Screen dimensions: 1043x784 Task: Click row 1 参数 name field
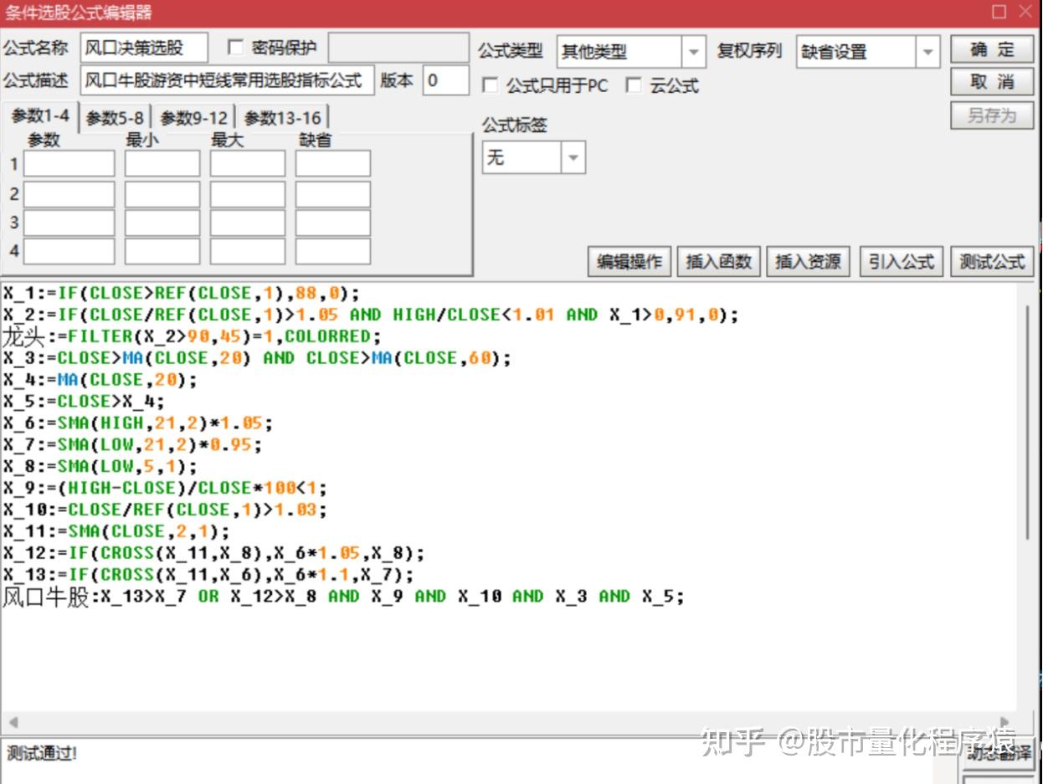pyautogui.click(x=69, y=164)
